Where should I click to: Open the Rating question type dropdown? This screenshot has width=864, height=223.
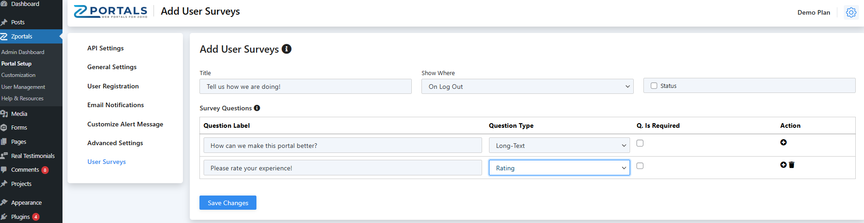pos(559,168)
